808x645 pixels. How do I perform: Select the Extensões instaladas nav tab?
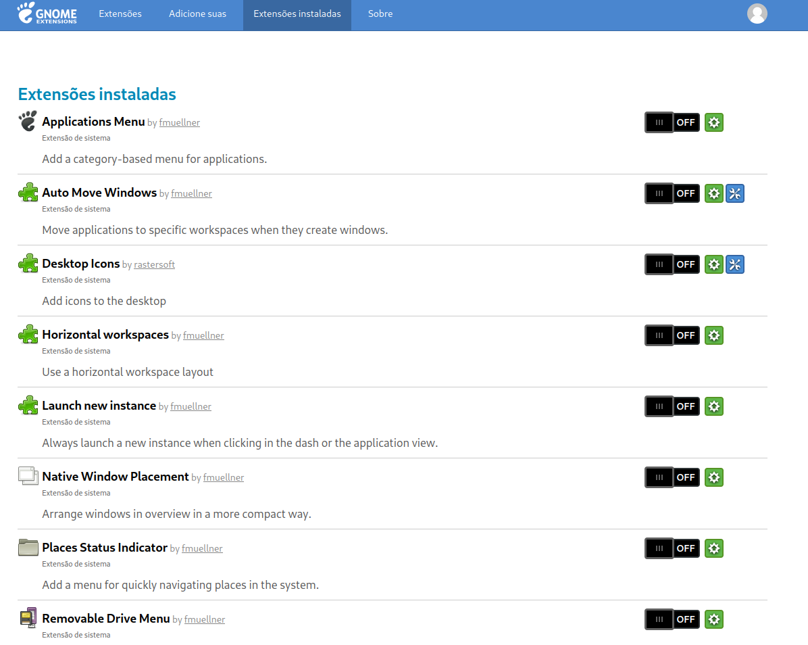(297, 14)
